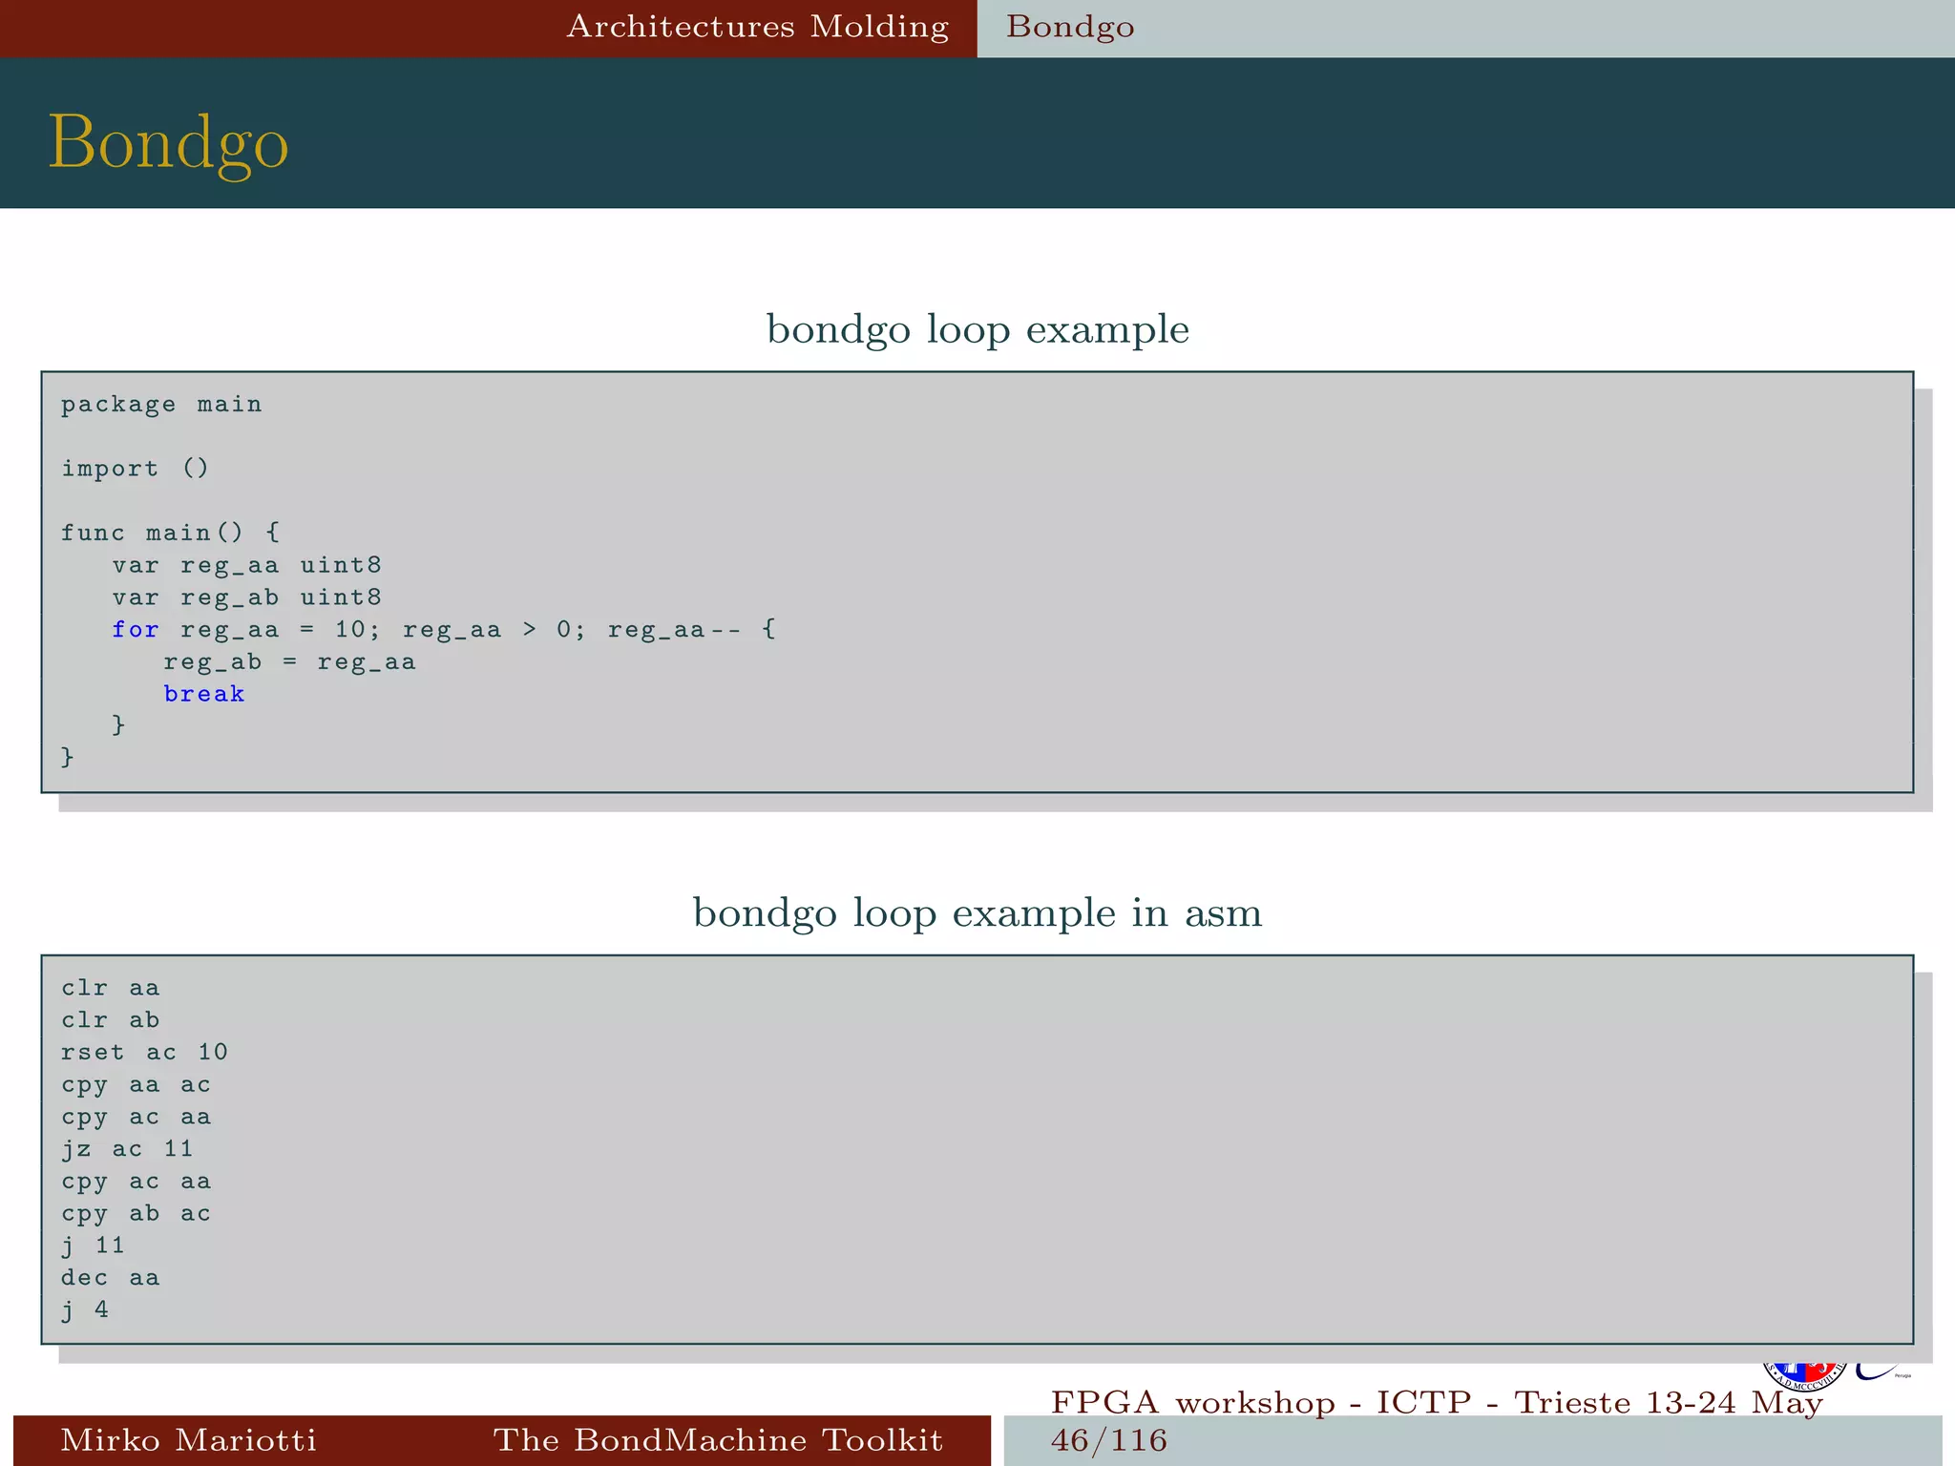
Task: Click the 'jz ac 11' instruction
Action: pos(127,1149)
